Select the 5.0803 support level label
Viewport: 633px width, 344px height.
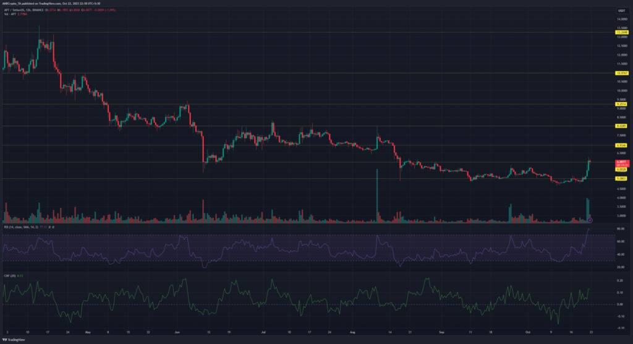(x=621, y=179)
